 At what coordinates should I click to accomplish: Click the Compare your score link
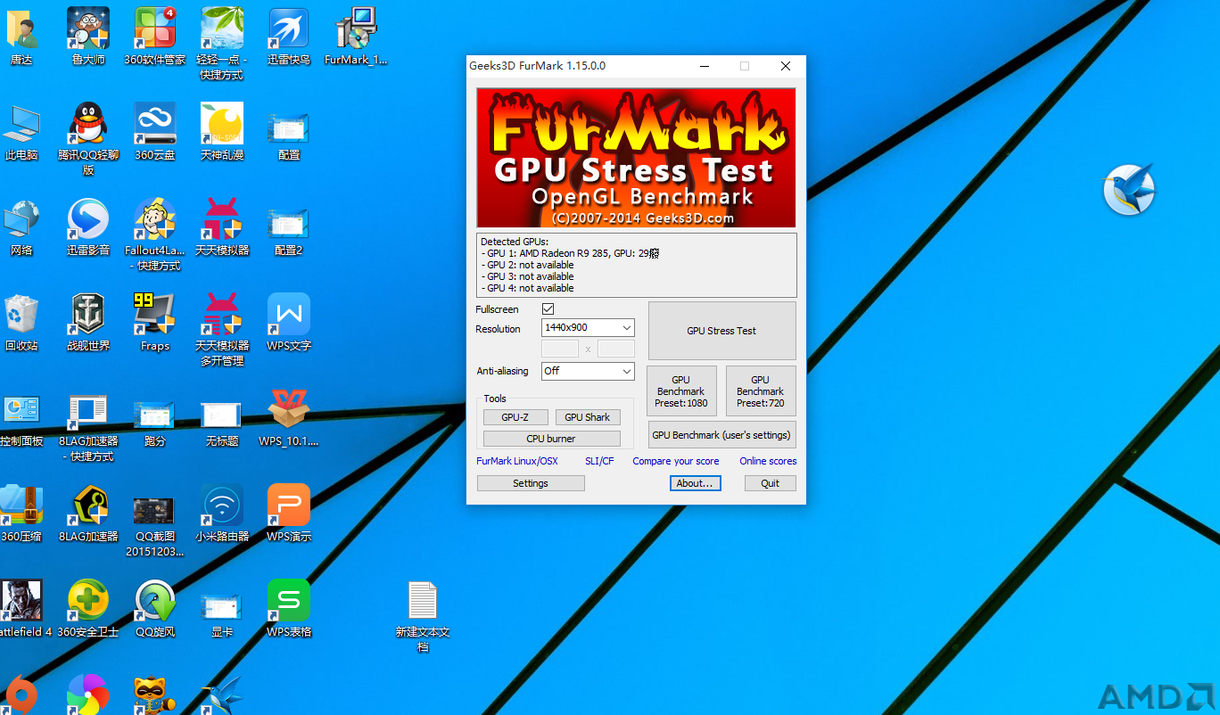[x=676, y=461]
